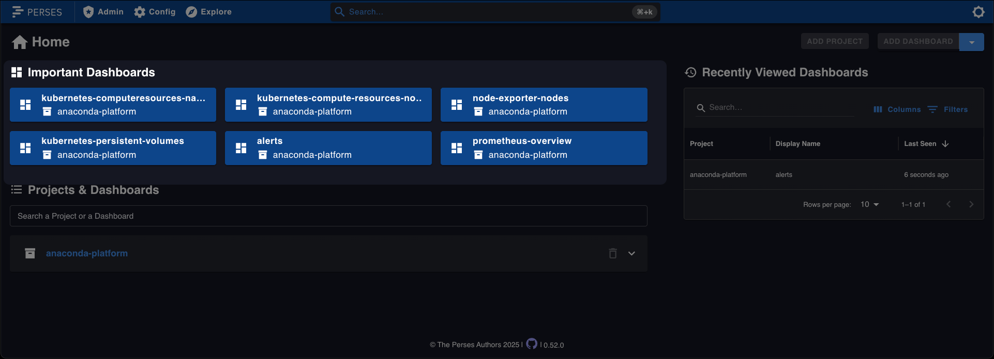994x359 pixels.
Task: Click dashboard grid icon on prometheus-overview card
Action: click(457, 148)
